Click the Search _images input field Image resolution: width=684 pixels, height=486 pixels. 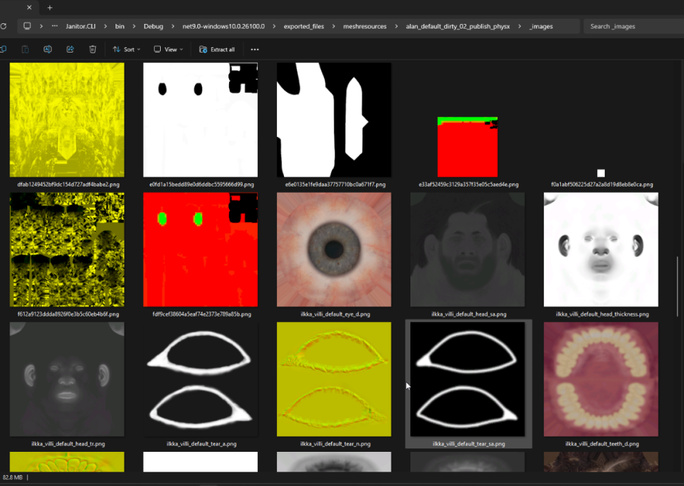click(x=629, y=27)
